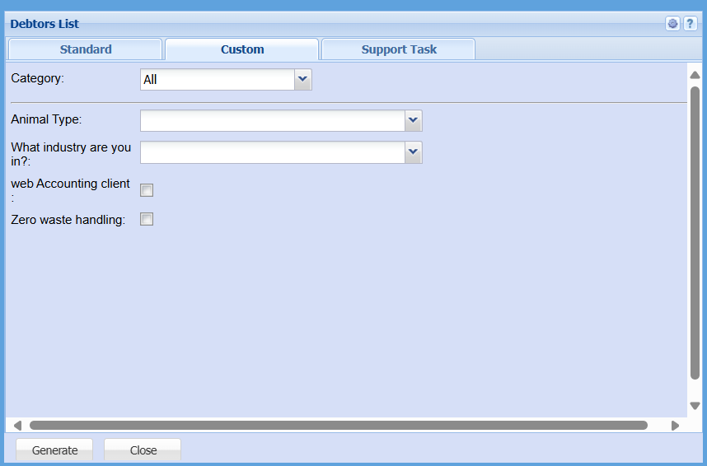Click the 'Category:' label
707x466 pixels.
pos(37,78)
